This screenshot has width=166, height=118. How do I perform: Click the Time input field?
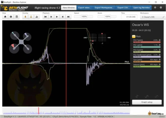[x=129, y=17]
